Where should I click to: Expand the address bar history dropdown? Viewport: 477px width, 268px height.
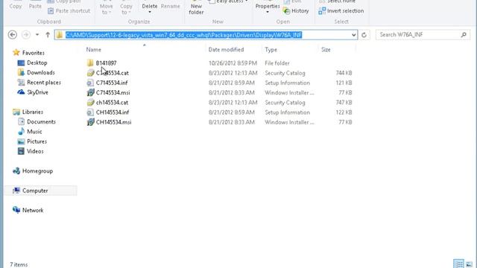click(x=353, y=35)
